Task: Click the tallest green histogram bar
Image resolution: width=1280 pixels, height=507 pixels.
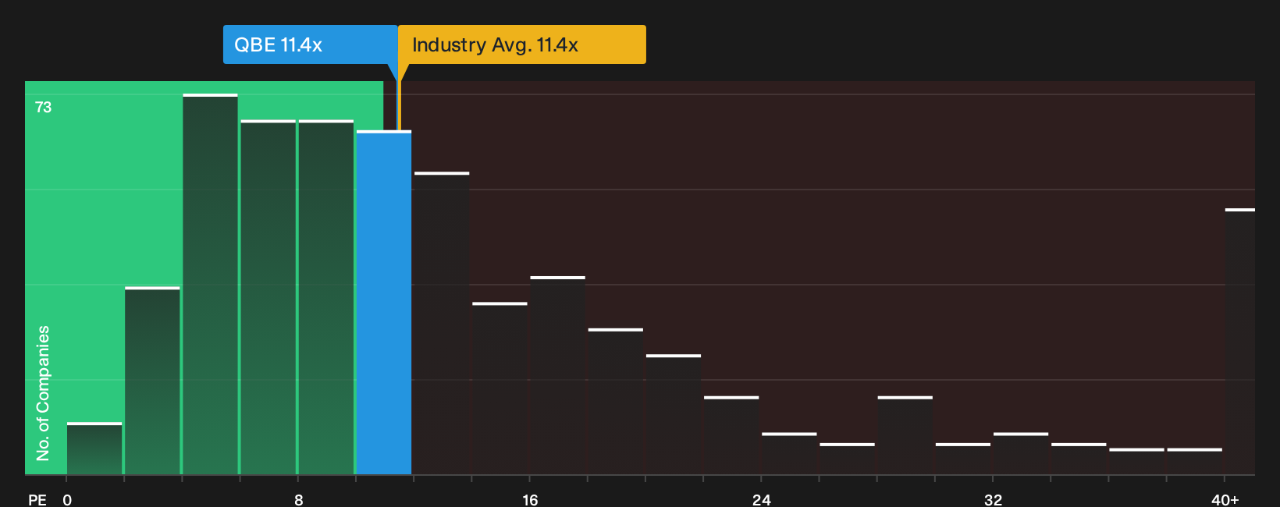Action: pos(210,284)
